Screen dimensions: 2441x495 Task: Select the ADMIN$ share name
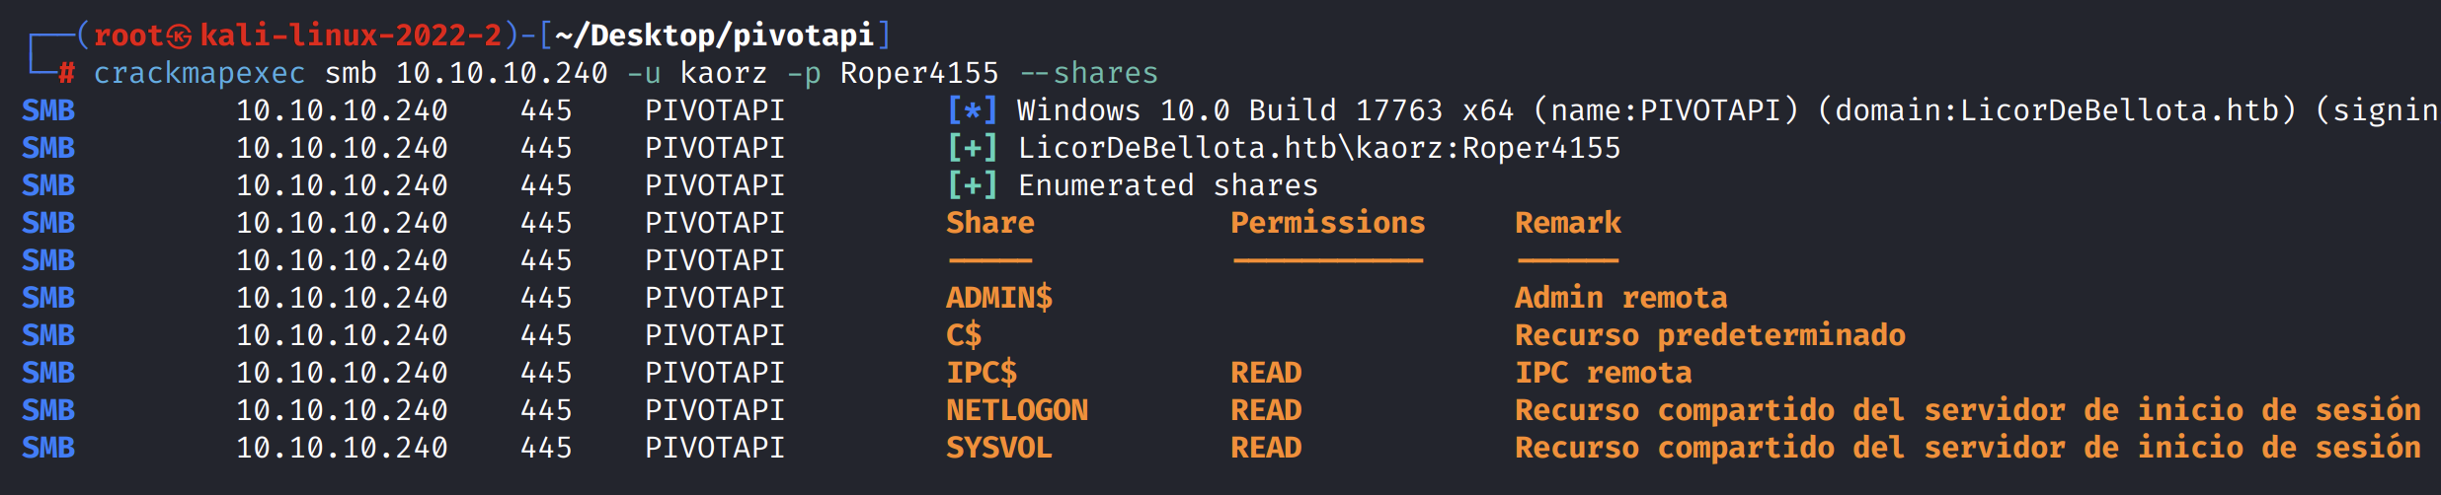999,298
